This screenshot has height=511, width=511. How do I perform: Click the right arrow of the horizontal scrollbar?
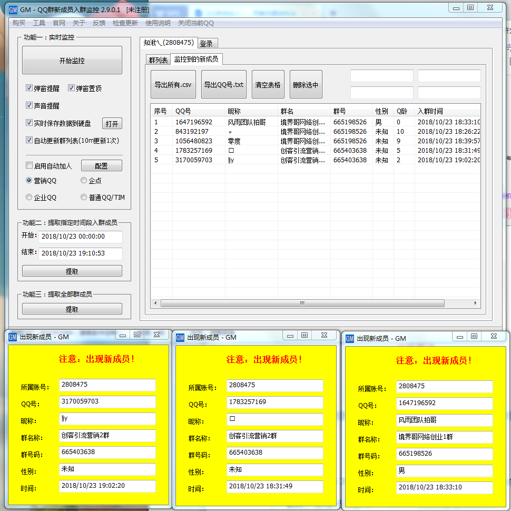pyautogui.click(x=476, y=303)
